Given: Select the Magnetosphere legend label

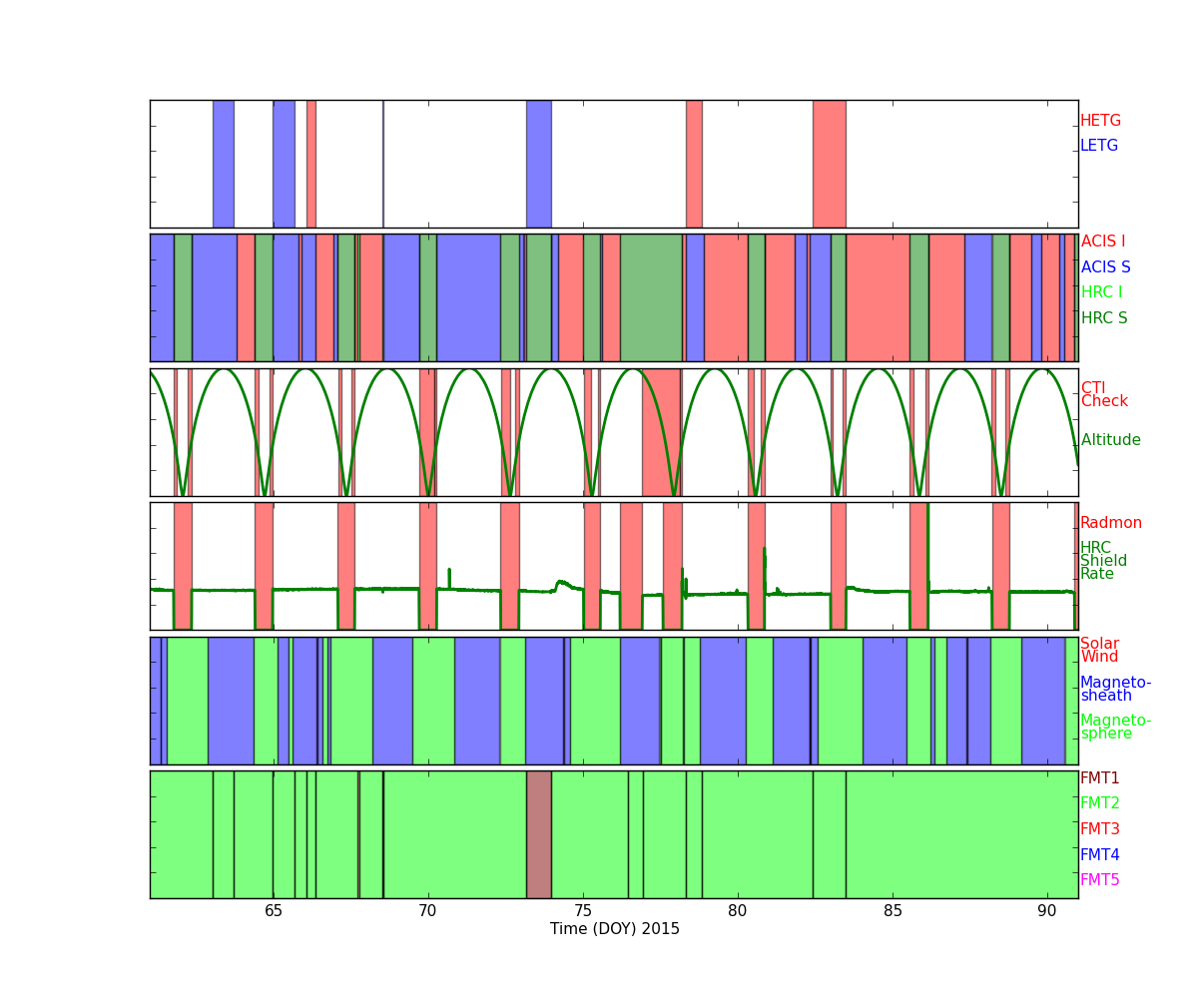Looking at the screenshot, I should click(1115, 728).
